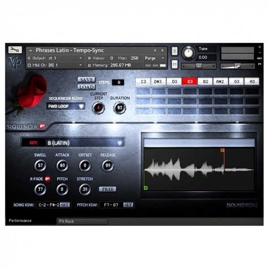The image size is (269, 269).
Task: Switch to the FX Rack tab
Action: 82,221
